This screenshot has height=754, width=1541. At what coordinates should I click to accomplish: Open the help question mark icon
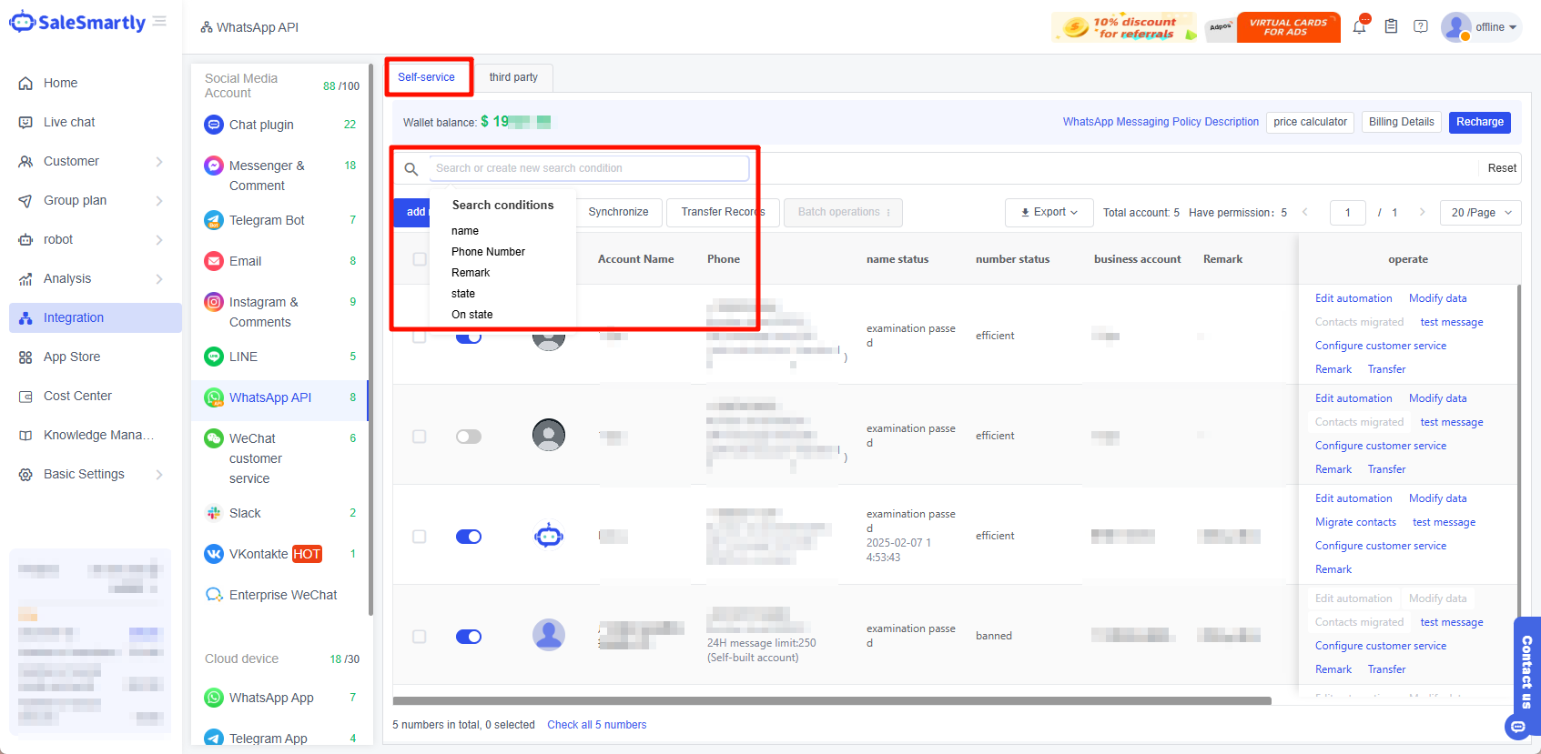pos(1420,27)
